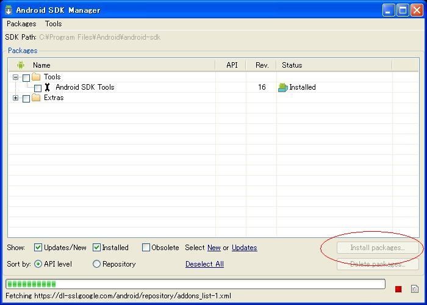Click the Installed status text
This screenshot has height=305, width=427.
click(x=303, y=87)
